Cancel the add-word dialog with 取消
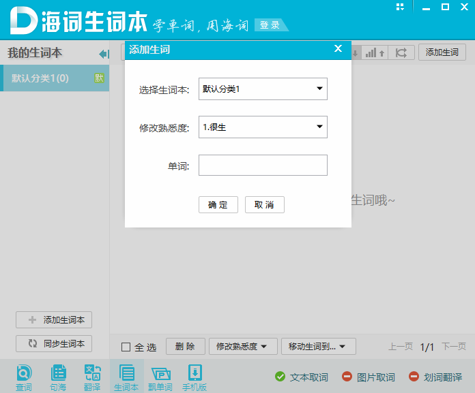The height and width of the screenshot is (393, 475). pos(265,204)
